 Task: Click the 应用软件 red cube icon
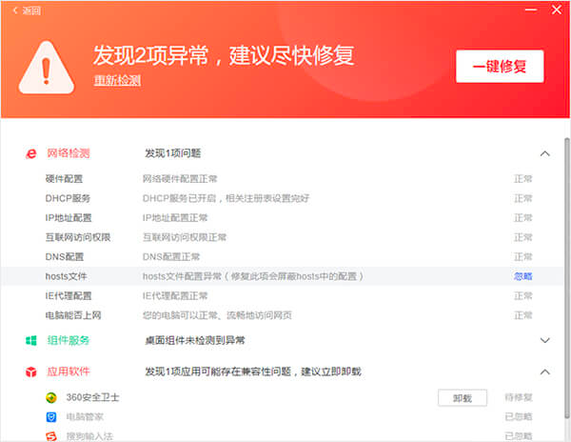(x=31, y=372)
